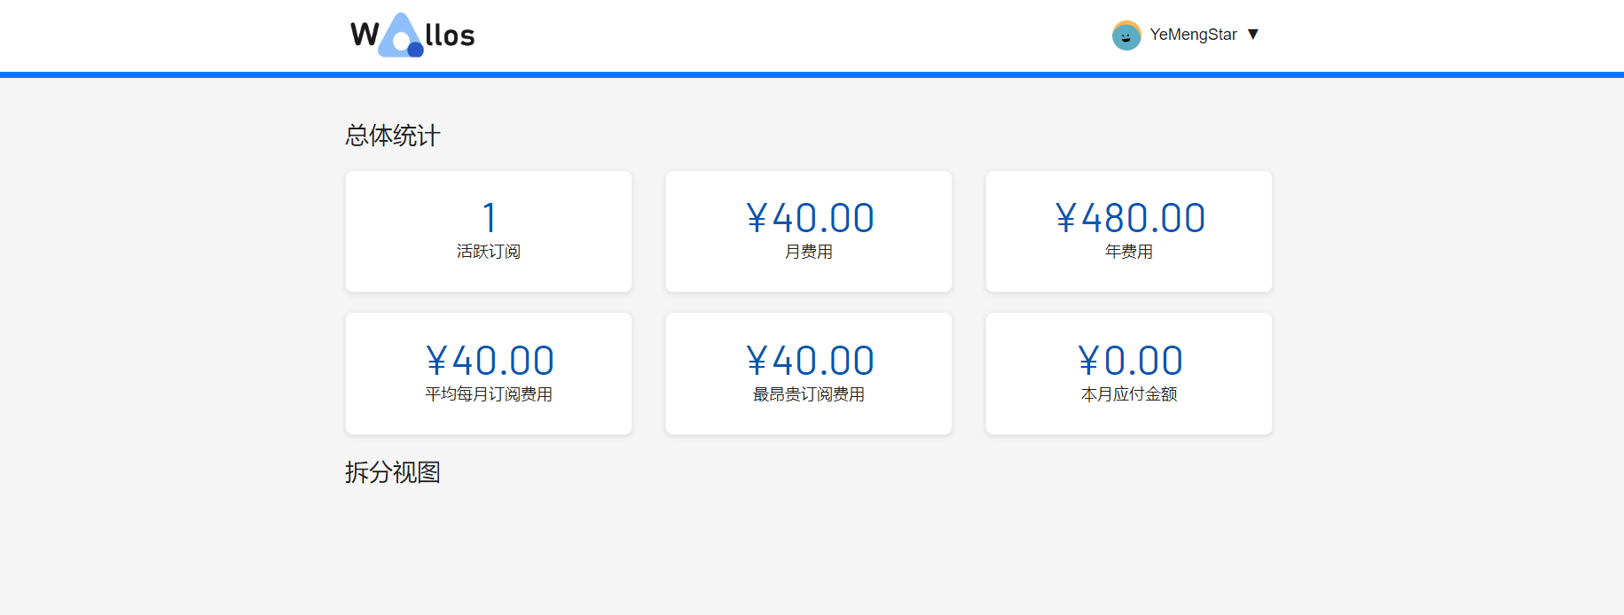
Task: Click the Wallos logo in the header
Action: pos(413,35)
